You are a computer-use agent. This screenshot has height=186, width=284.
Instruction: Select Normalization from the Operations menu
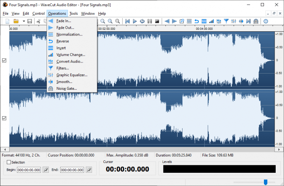click(69, 34)
